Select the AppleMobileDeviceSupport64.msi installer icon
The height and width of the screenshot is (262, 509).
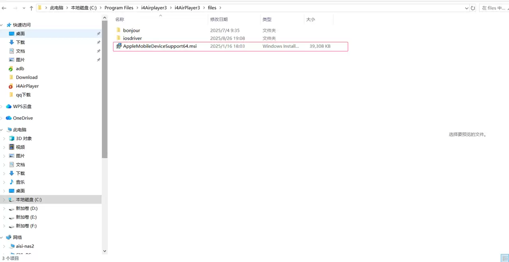[x=119, y=46]
